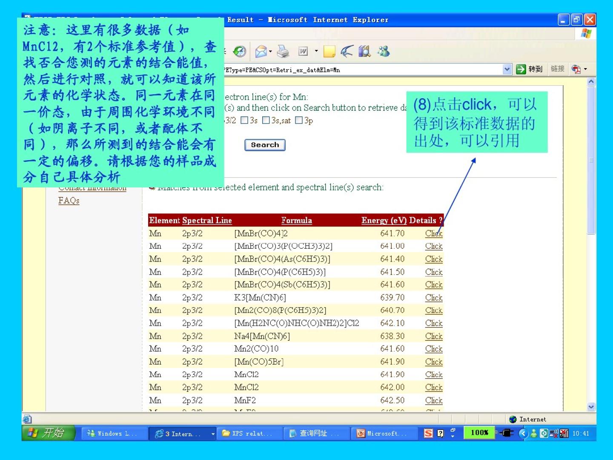Expand the Edit with Word dropdown arrow
Screen dimensions: 613x460
tap(316, 52)
